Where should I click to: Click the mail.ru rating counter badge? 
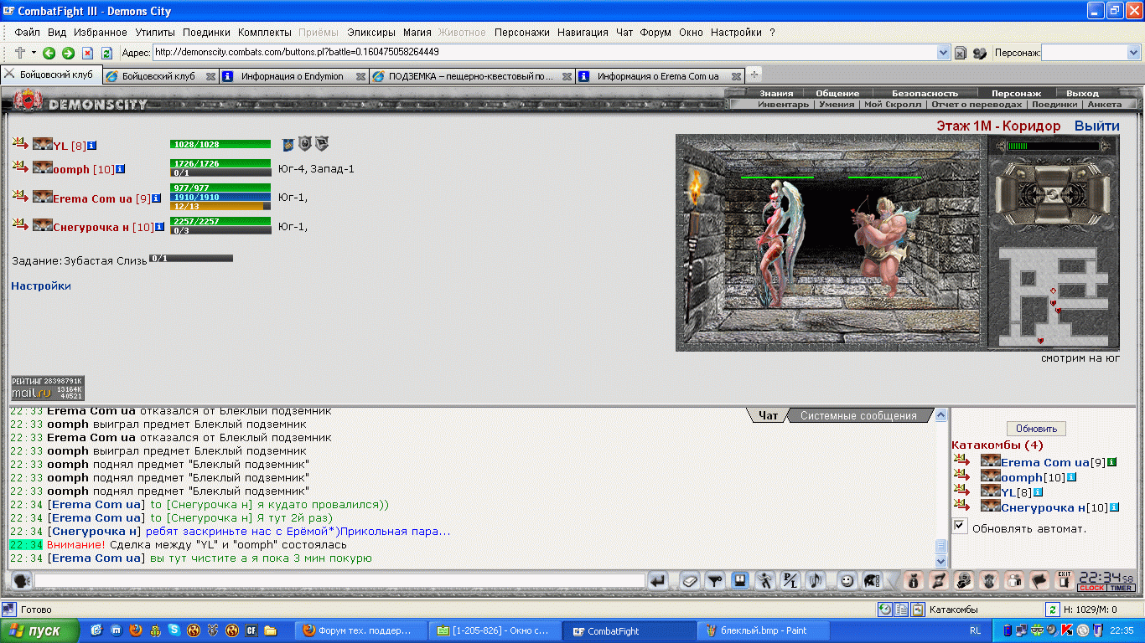[47, 388]
